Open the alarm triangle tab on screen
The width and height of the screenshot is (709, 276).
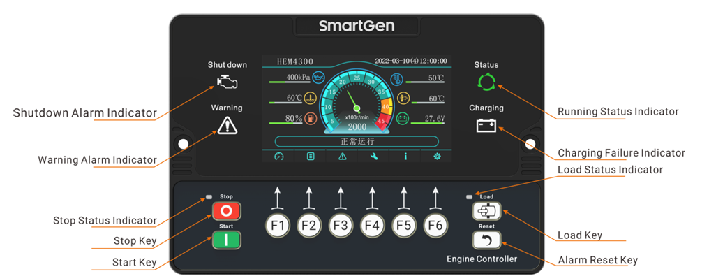pos(342,157)
